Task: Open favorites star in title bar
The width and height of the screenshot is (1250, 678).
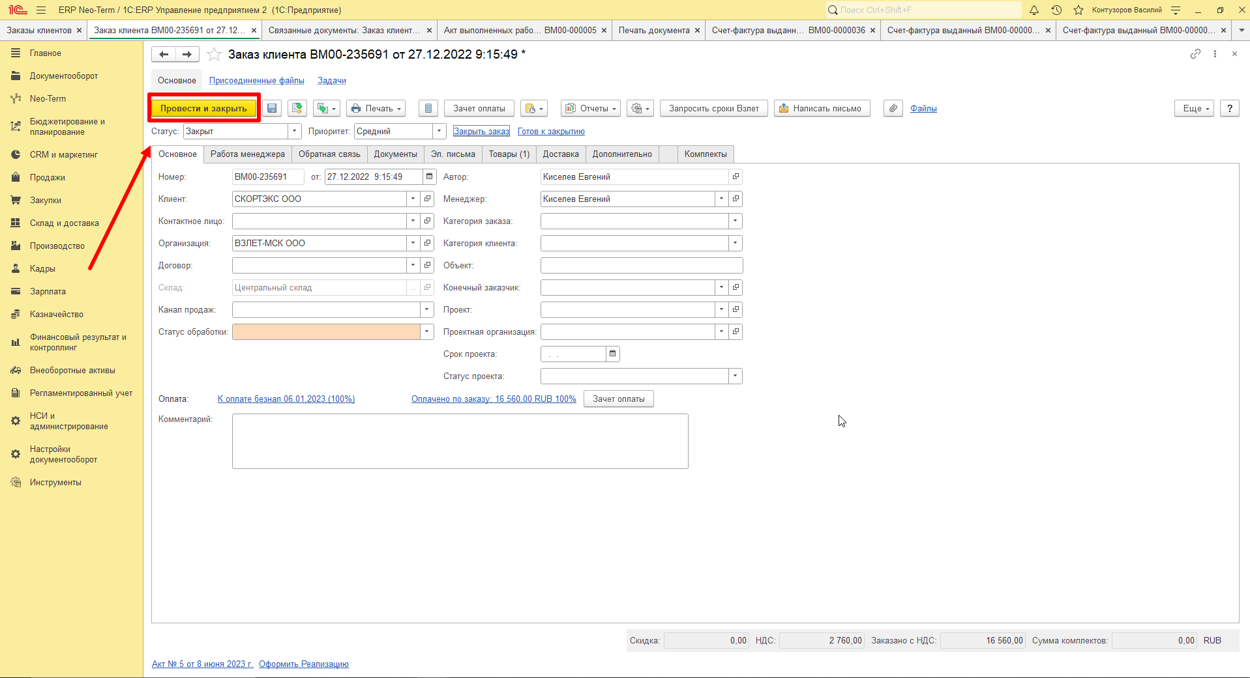Action: coord(1079,10)
